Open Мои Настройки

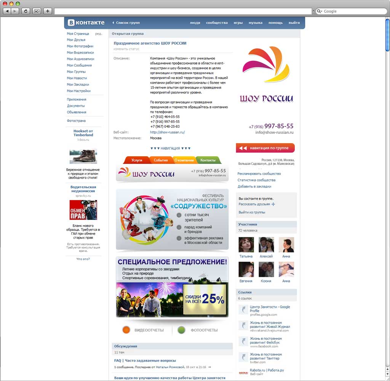click(78, 91)
